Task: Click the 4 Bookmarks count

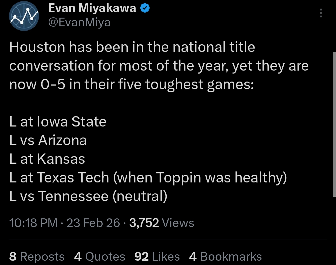Action: point(225,256)
